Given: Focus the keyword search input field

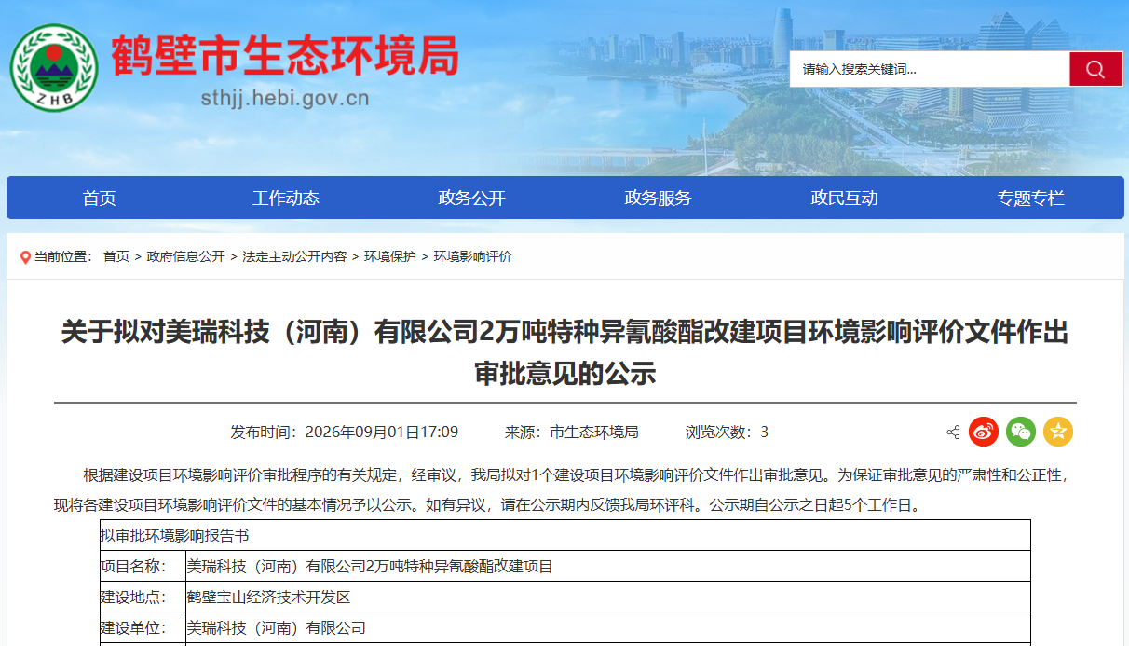Looking at the screenshot, I should (x=930, y=69).
